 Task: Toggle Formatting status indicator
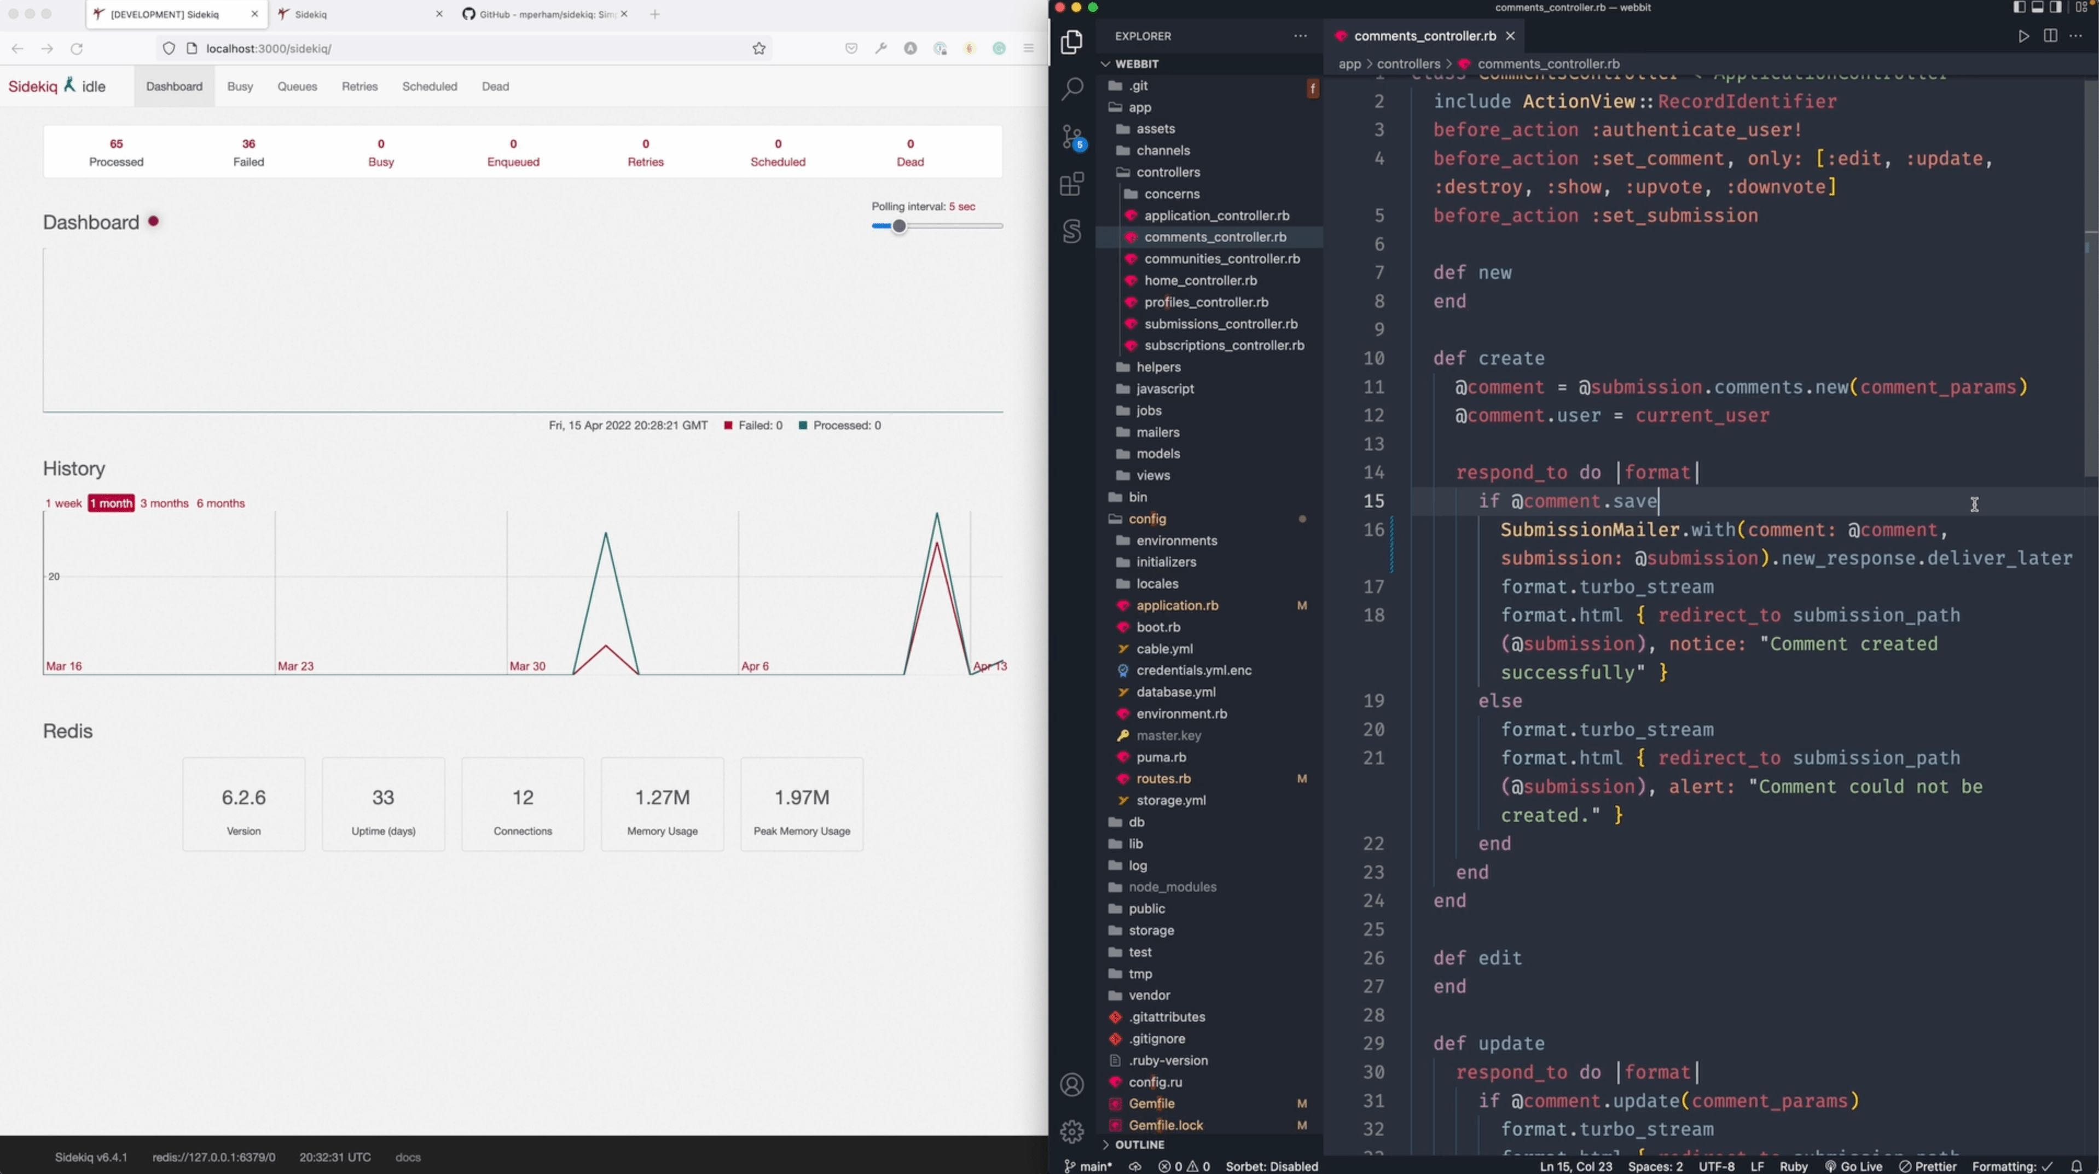(x=2011, y=1166)
